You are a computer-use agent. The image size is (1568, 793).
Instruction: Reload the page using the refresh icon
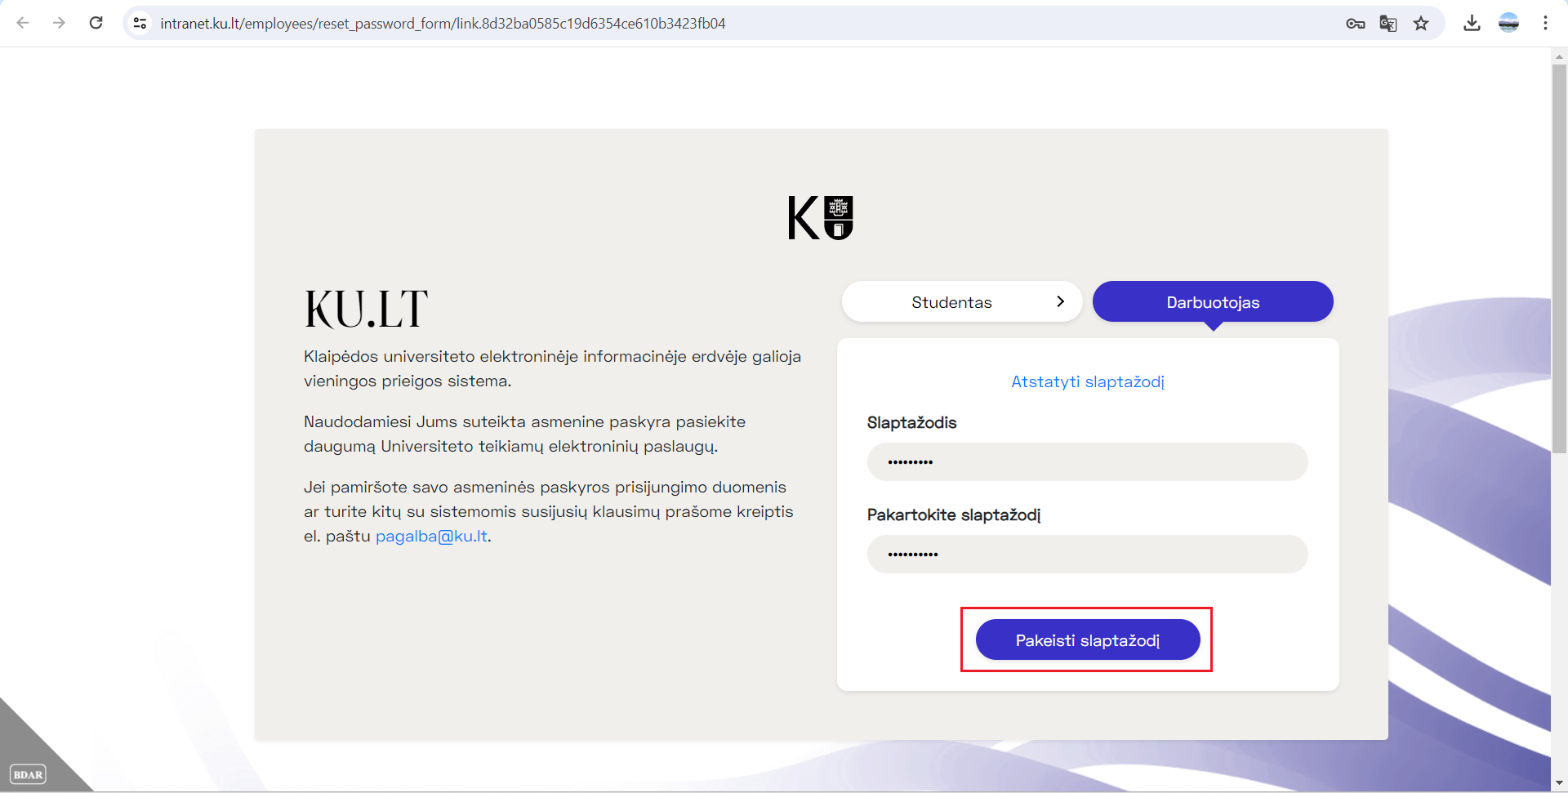[x=96, y=23]
